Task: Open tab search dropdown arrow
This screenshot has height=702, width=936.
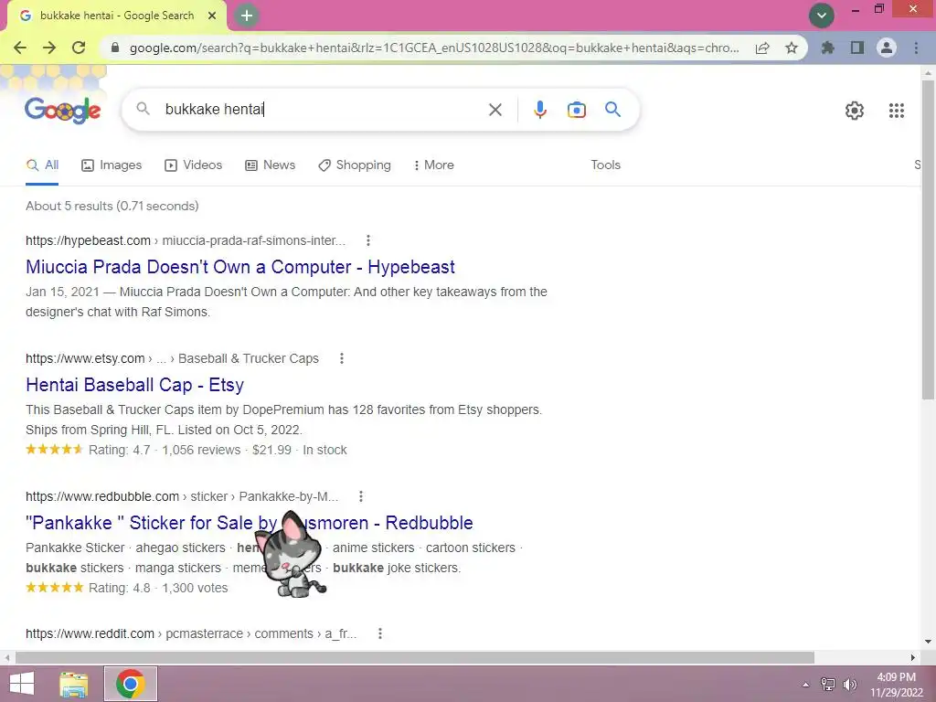Action: pos(822,16)
